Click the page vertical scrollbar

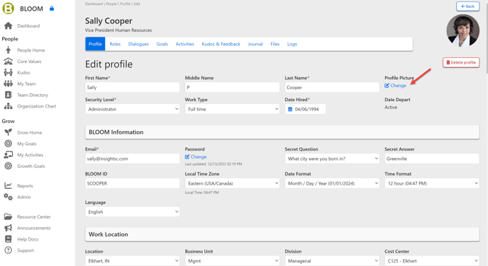pyautogui.click(x=487, y=37)
